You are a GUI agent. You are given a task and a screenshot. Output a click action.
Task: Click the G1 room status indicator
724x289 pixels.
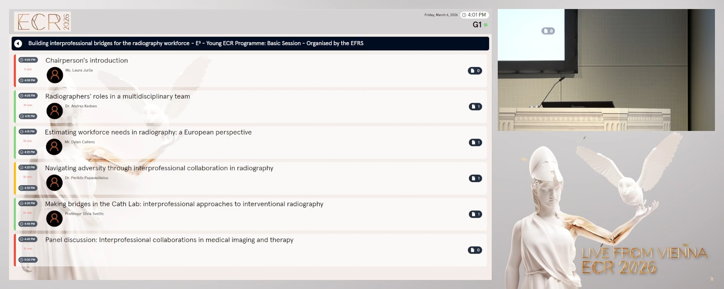[480, 25]
